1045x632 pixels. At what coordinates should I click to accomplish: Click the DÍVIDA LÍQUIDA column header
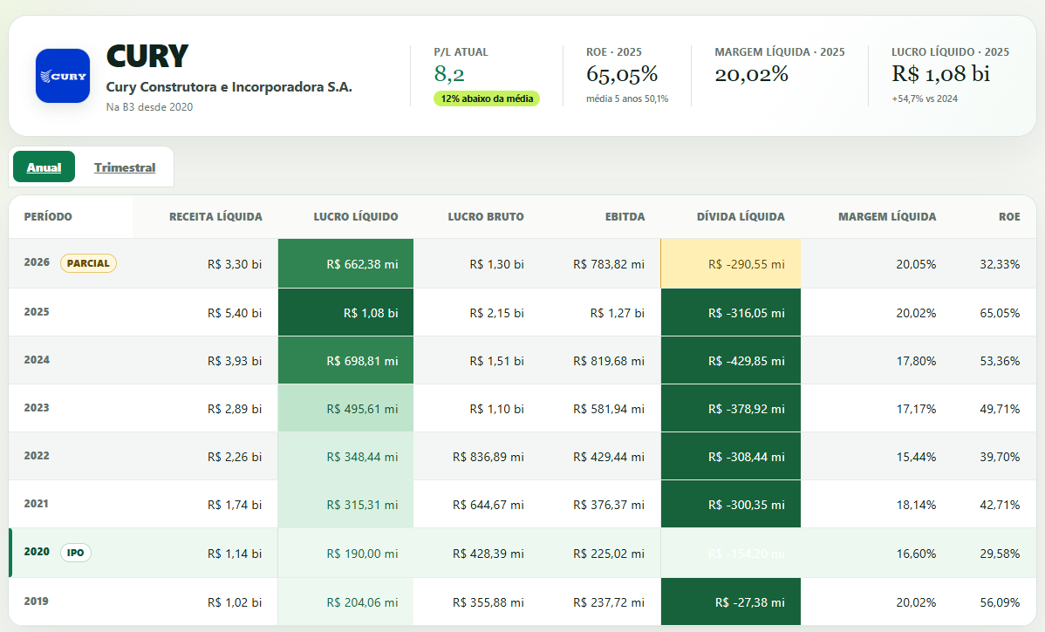[x=741, y=216]
